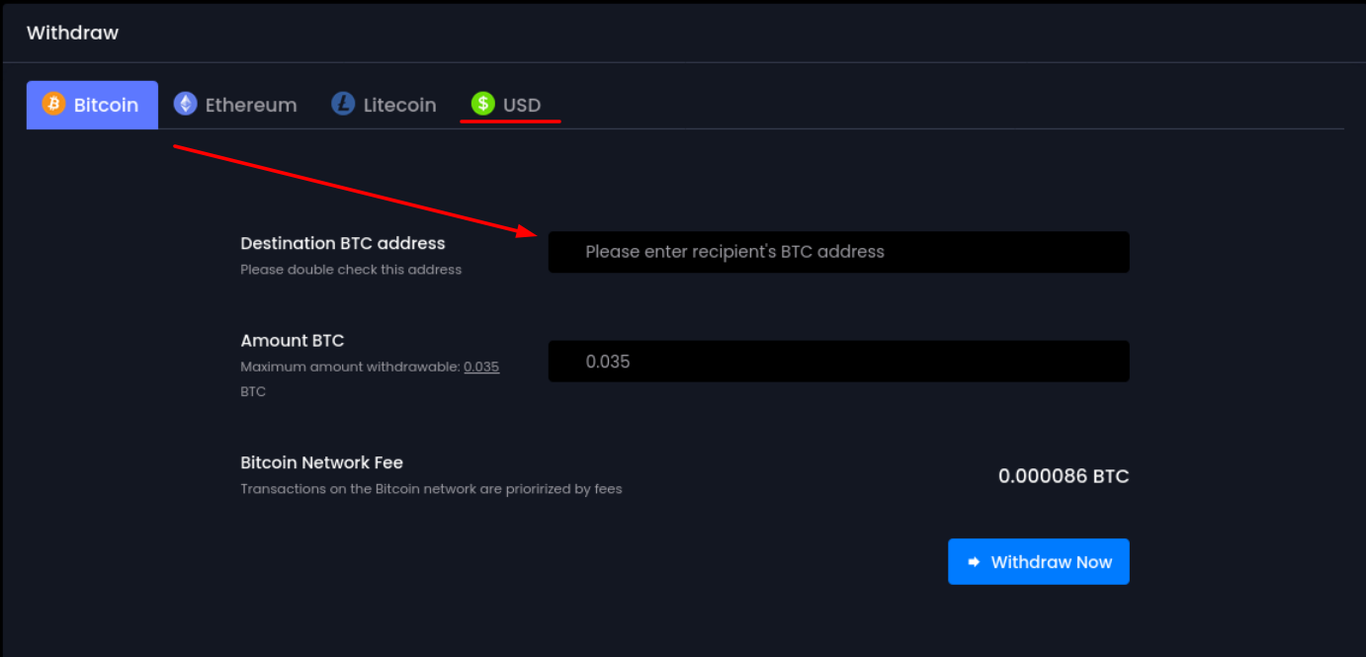Viewport: 1366px width, 657px height.
Task: Click the fee prioritization description text
Action: [431, 489]
